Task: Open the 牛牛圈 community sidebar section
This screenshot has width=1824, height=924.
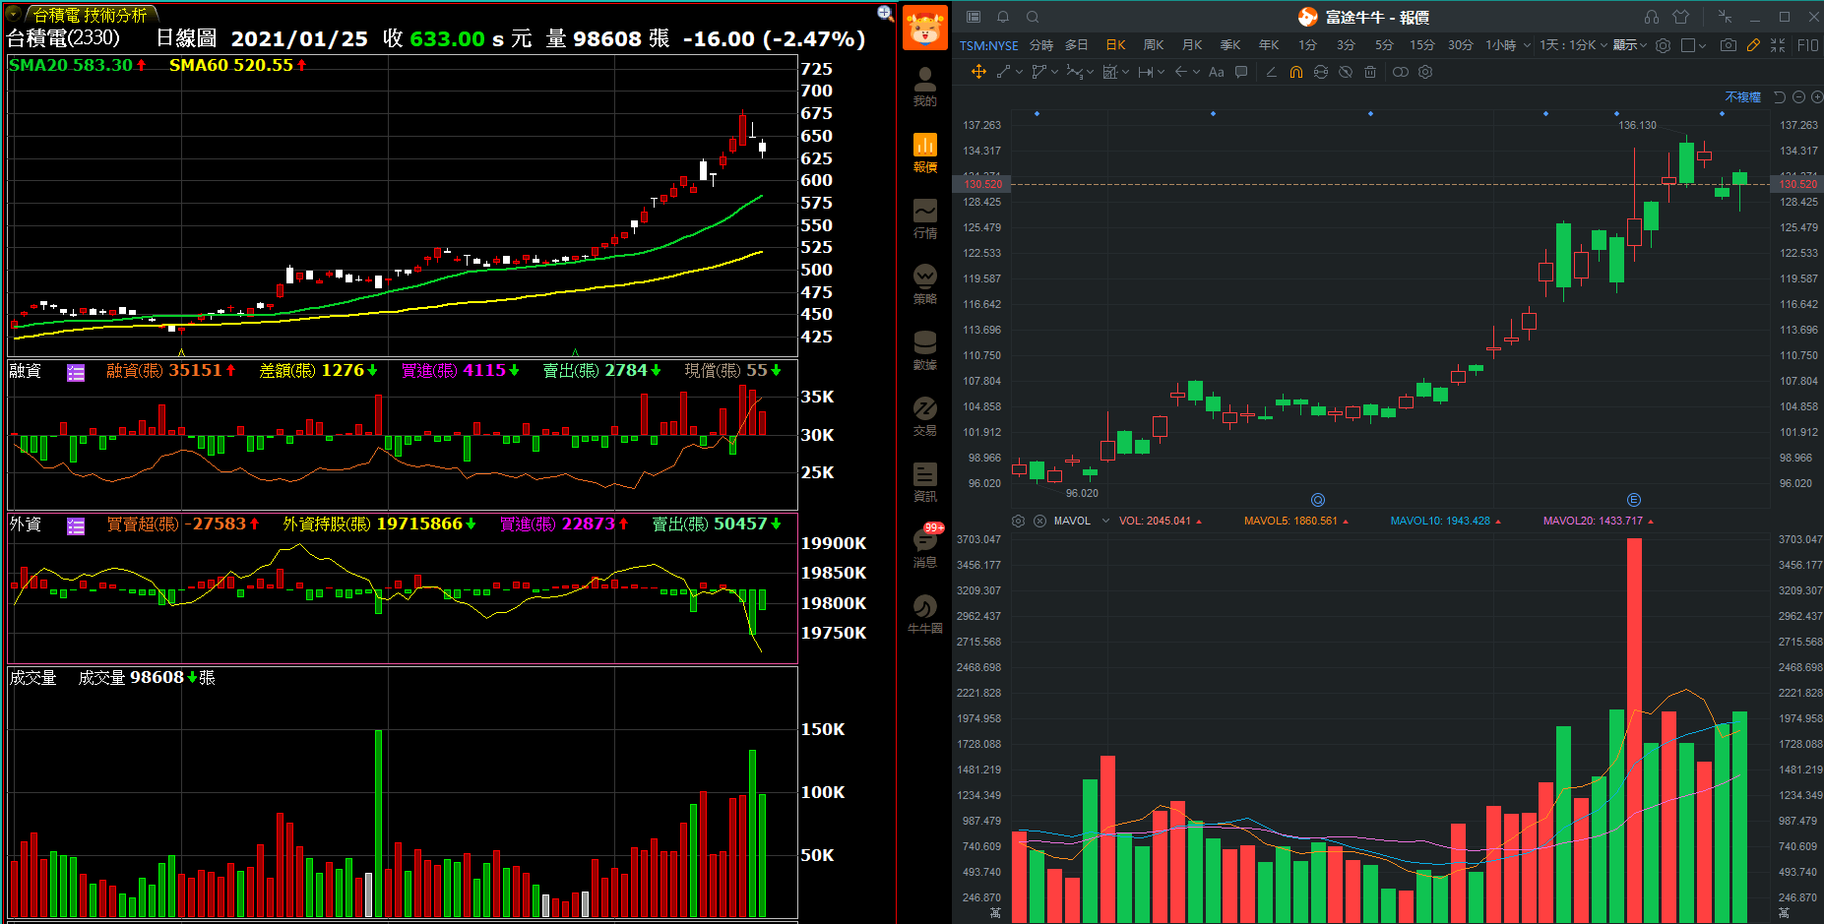Action: coord(924,614)
